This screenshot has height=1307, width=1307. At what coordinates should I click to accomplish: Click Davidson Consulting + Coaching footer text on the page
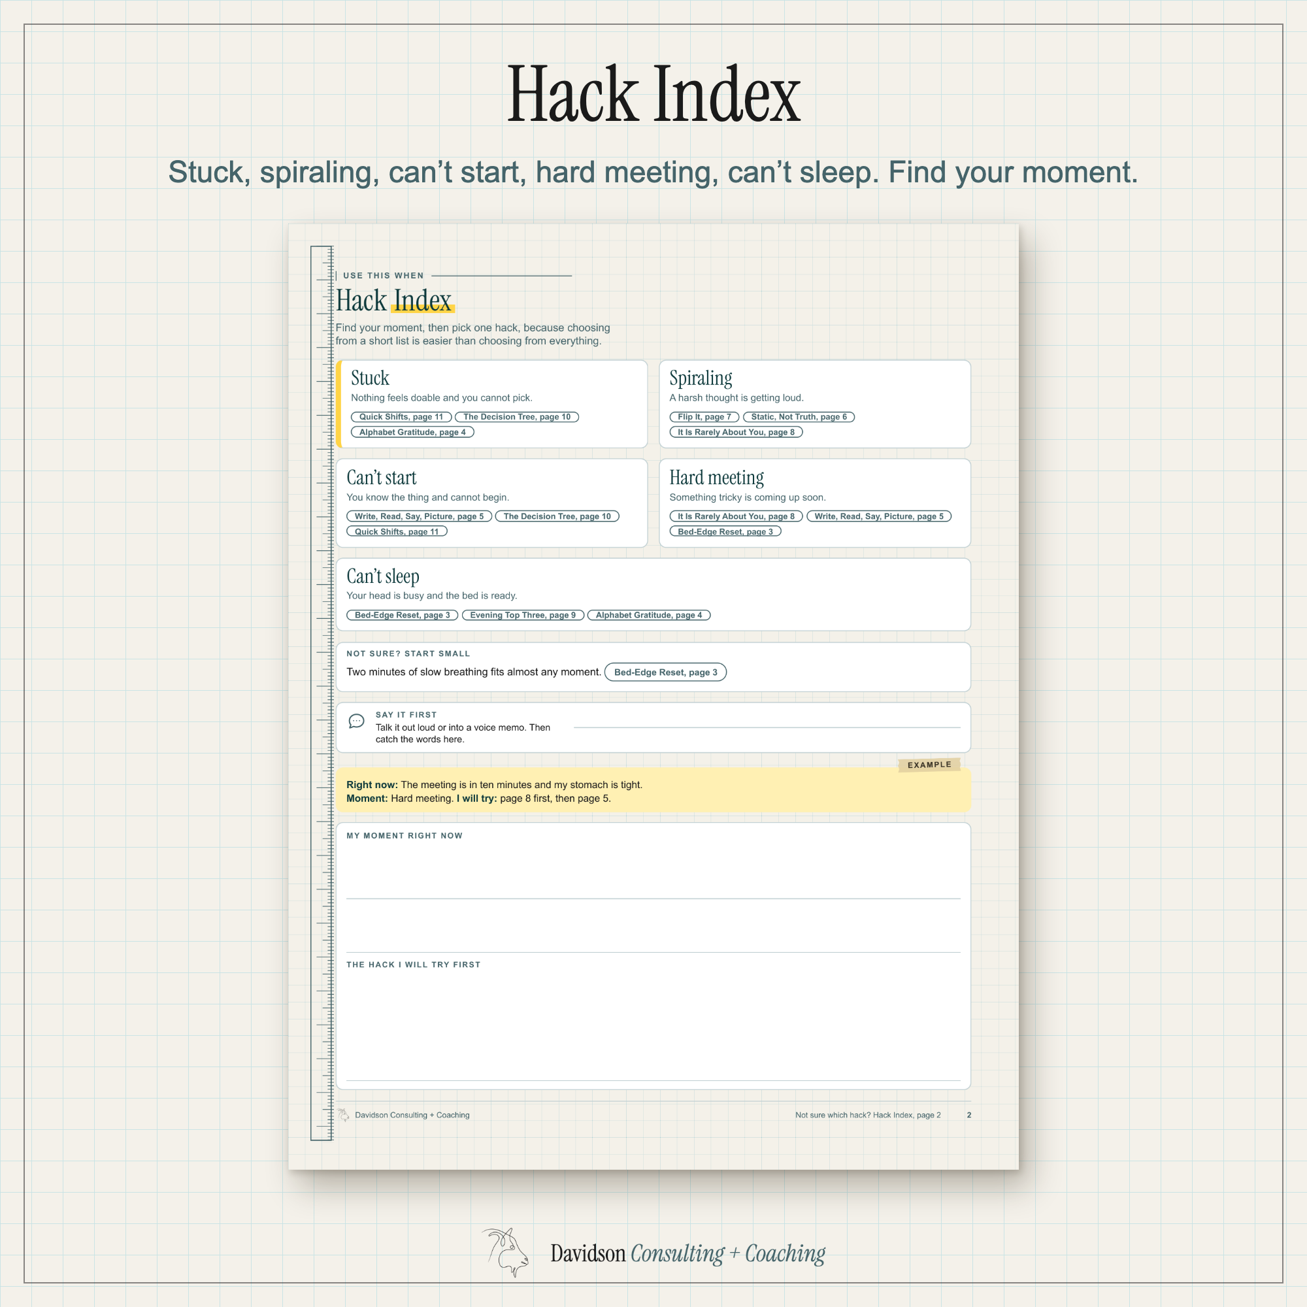(412, 1115)
